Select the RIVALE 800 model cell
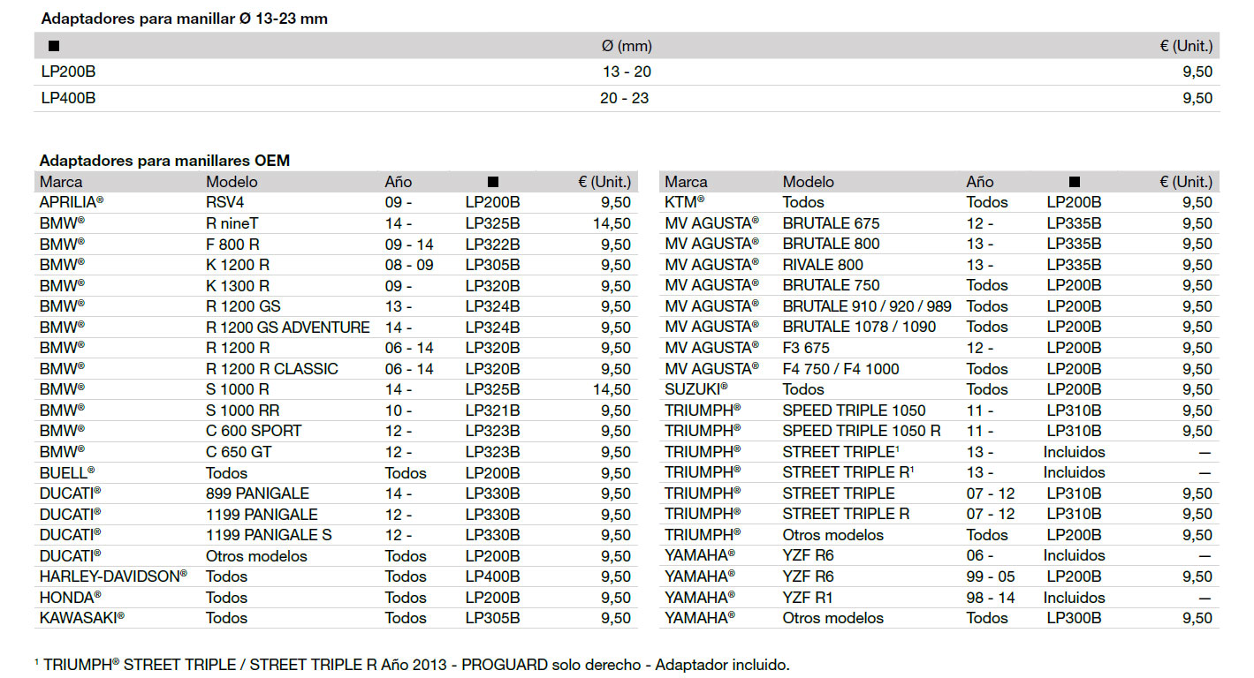 823,265
